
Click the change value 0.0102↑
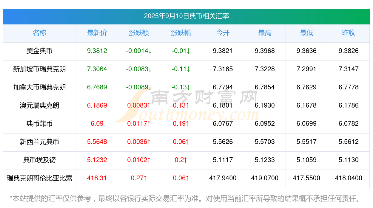point(139,160)
